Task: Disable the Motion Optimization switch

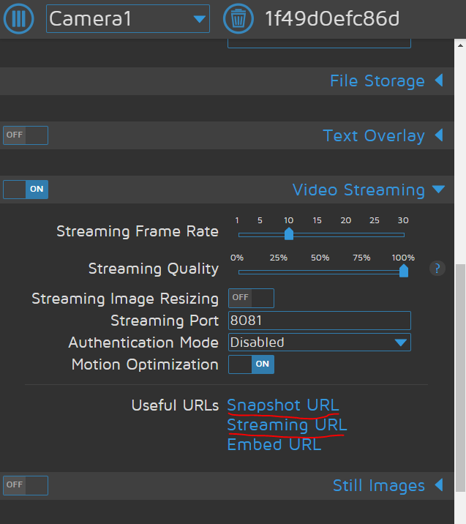Action: point(251,364)
